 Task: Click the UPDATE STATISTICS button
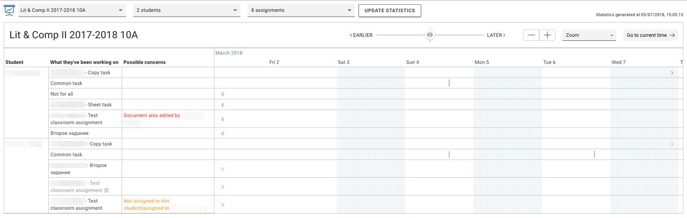(x=390, y=10)
